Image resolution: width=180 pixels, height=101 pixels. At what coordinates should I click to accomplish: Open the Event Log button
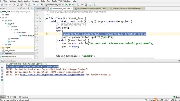177,97
